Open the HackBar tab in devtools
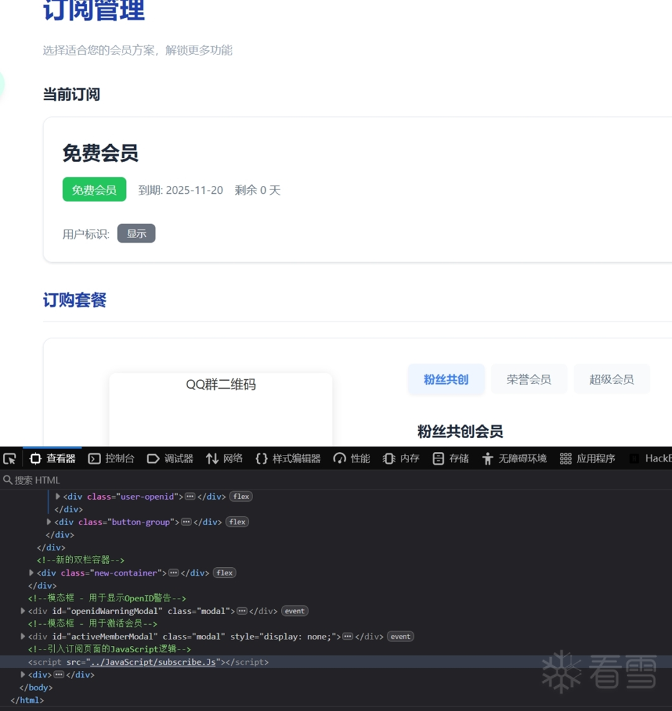Screen dimensions: 672x711 [650, 459]
